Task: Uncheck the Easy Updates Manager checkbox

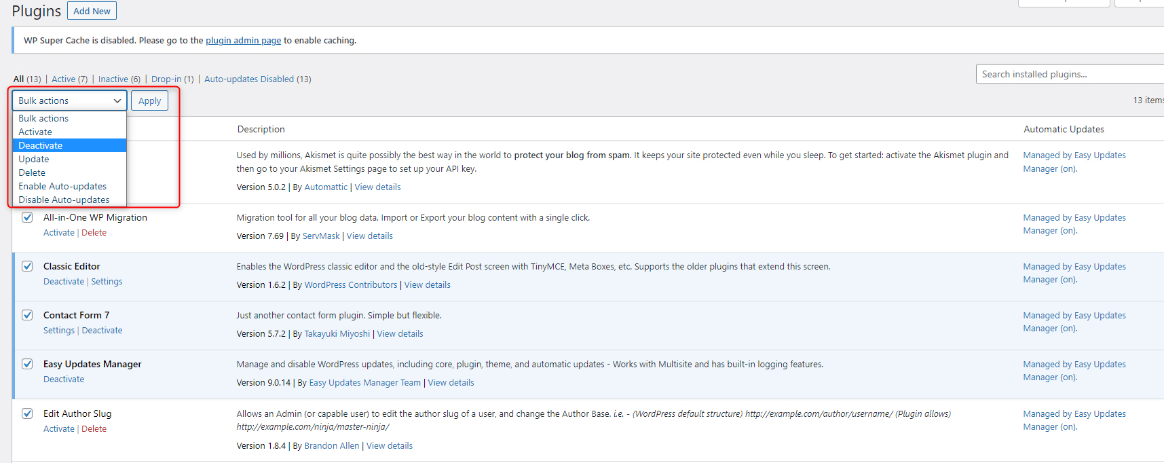Action: [x=27, y=364]
